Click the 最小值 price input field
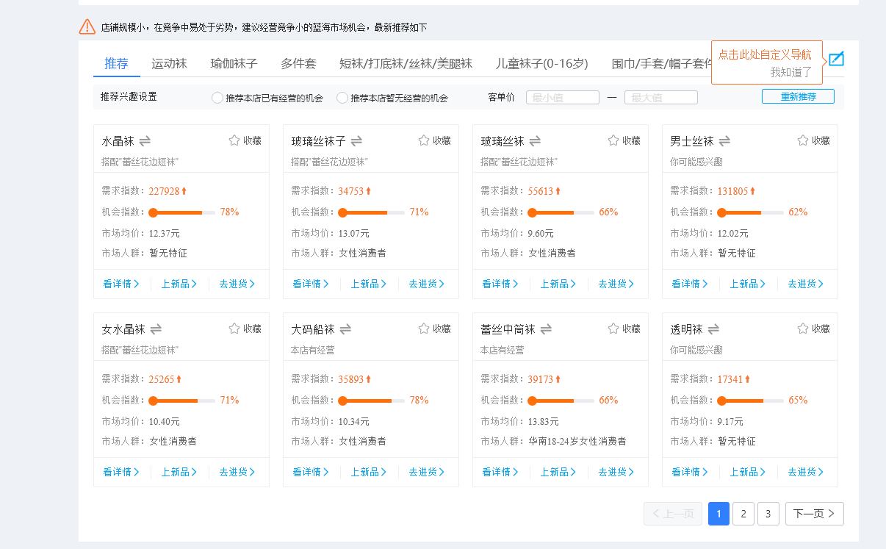Screen dimensions: 886x549 coord(563,98)
